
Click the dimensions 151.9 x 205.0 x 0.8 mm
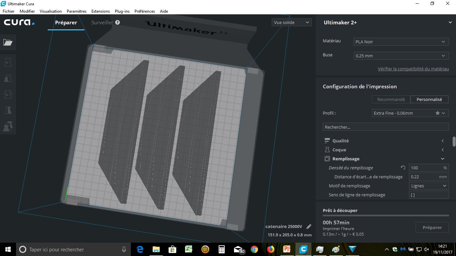[x=290, y=235]
